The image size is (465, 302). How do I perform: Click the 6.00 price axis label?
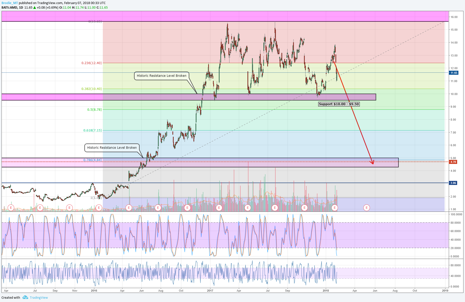453,145
